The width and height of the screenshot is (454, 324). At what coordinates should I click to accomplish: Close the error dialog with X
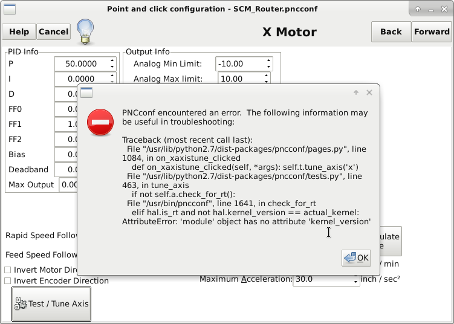(369, 92)
